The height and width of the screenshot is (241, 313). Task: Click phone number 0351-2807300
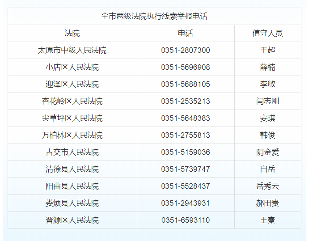click(186, 50)
